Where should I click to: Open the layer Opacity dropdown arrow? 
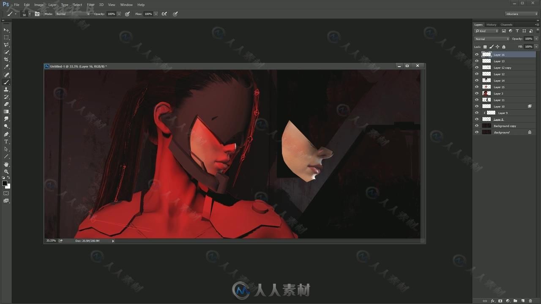pyautogui.click(x=536, y=39)
